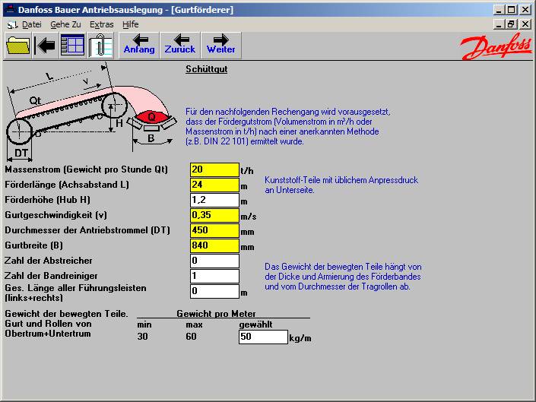The image size is (536, 402).
Task: Select the Gurtgeschwindigkeit field showing 0,35
Action: pyautogui.click(x=214, y=215)
